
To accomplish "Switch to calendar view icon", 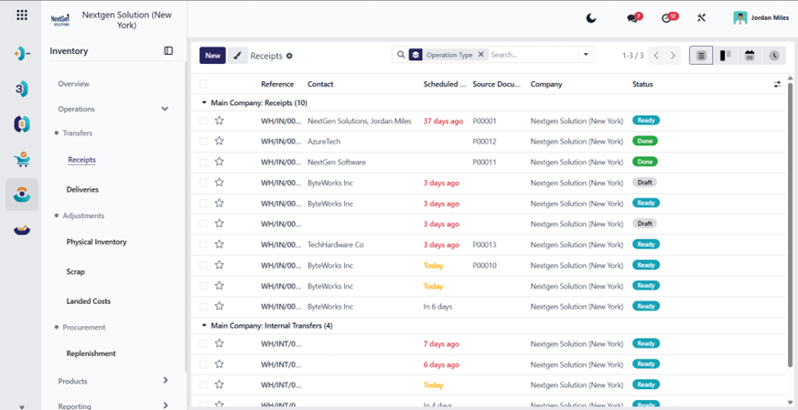I will 749,56.
